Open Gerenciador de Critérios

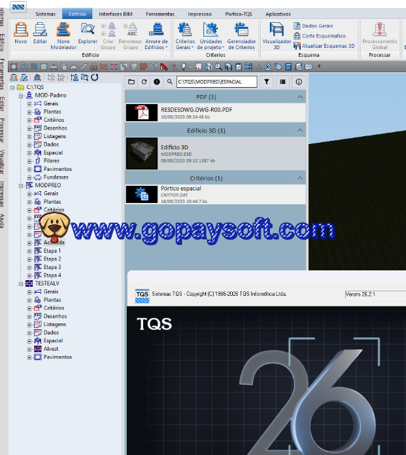tap(241, 32)
